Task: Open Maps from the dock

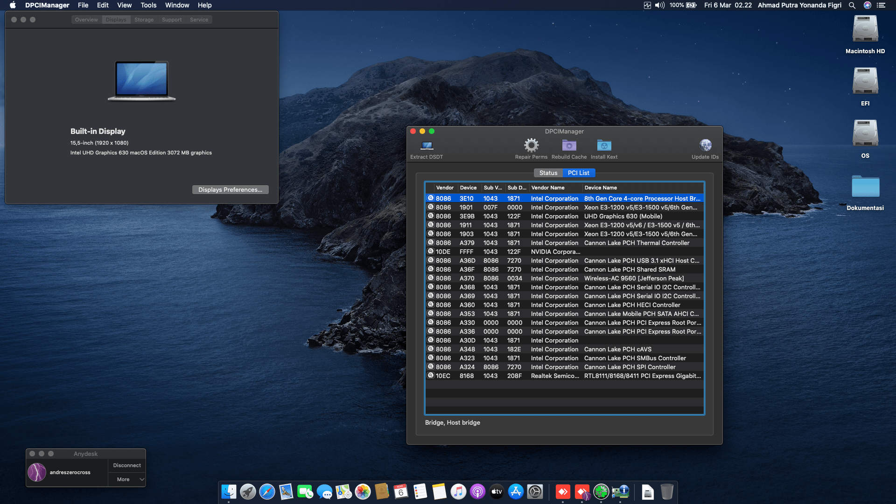Action: pyautogui.click(x=343, y=491)
